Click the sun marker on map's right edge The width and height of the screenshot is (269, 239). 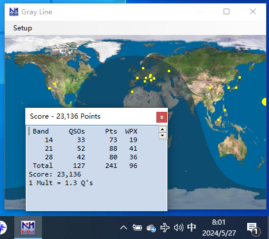point(264,102)
